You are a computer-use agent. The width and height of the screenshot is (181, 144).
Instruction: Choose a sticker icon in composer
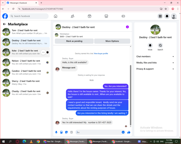click(x=66, y=132)
